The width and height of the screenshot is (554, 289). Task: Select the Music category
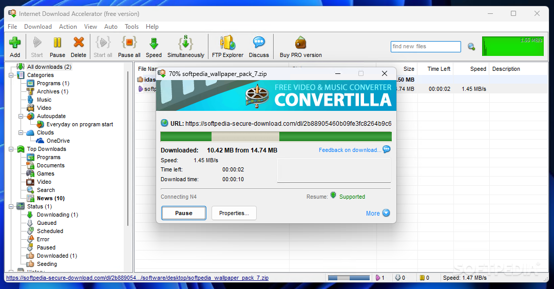click(44, 100)
